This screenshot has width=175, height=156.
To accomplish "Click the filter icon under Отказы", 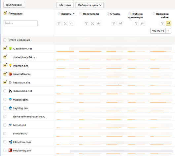I will tap(114, 23).
